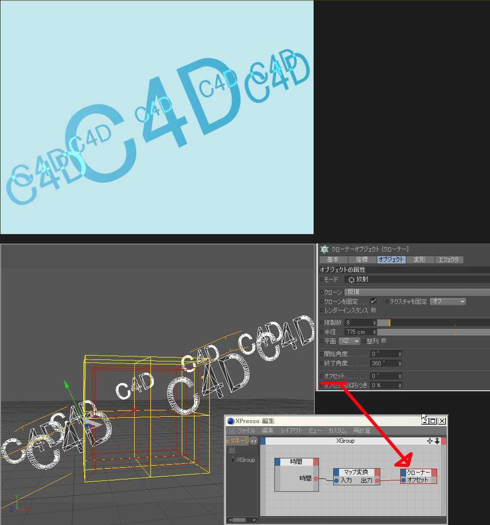Switch to the 変形 tab
Screen dimensions: 490x525
tap(419, 260)
